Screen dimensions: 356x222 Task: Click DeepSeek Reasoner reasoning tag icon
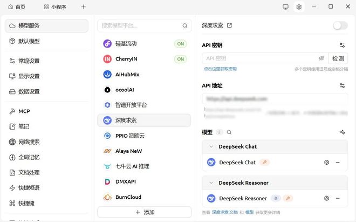coord(276,198)
